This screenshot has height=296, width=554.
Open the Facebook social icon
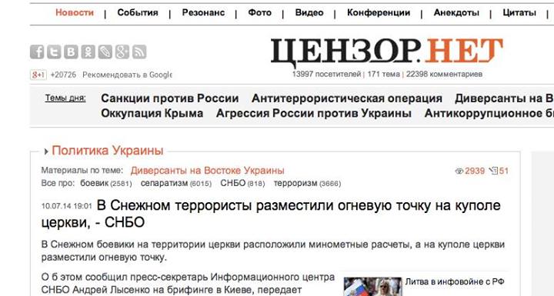pyautogui.click(x=37, y=52)
